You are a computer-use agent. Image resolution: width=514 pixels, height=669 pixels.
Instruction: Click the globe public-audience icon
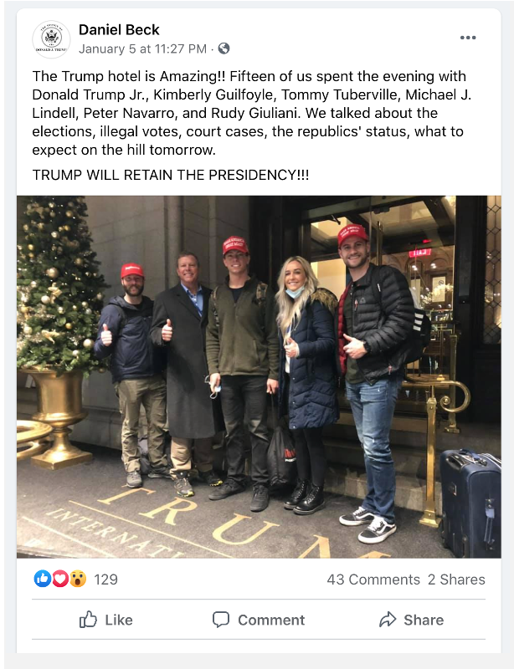point(224,49)
